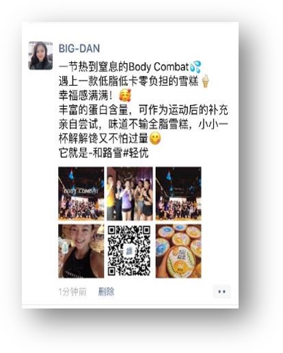
Task: Click the Body Combat text in the post
Action: pyautogui.click(x=159, y=67)
